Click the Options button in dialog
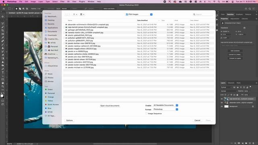This screenshot has width=258, height=145. tap(69, 120)
